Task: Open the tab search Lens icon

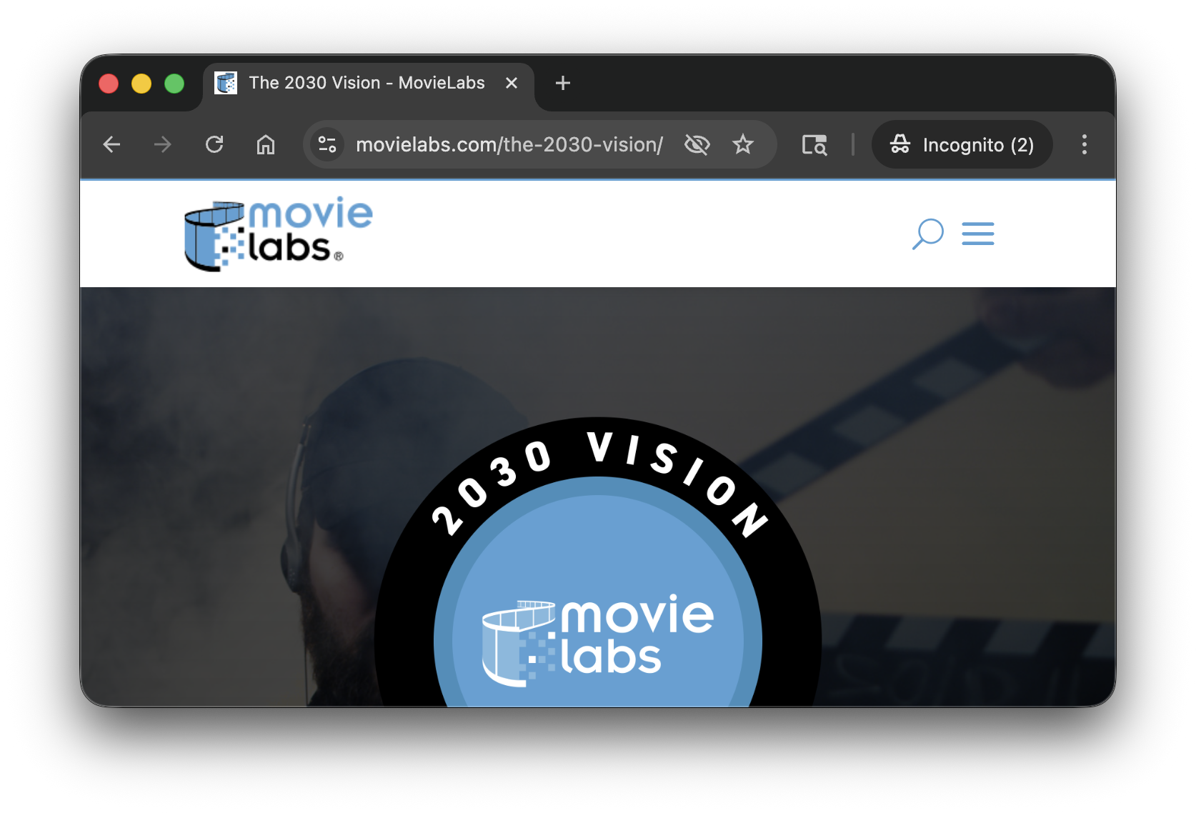Action: pos(814,145)
